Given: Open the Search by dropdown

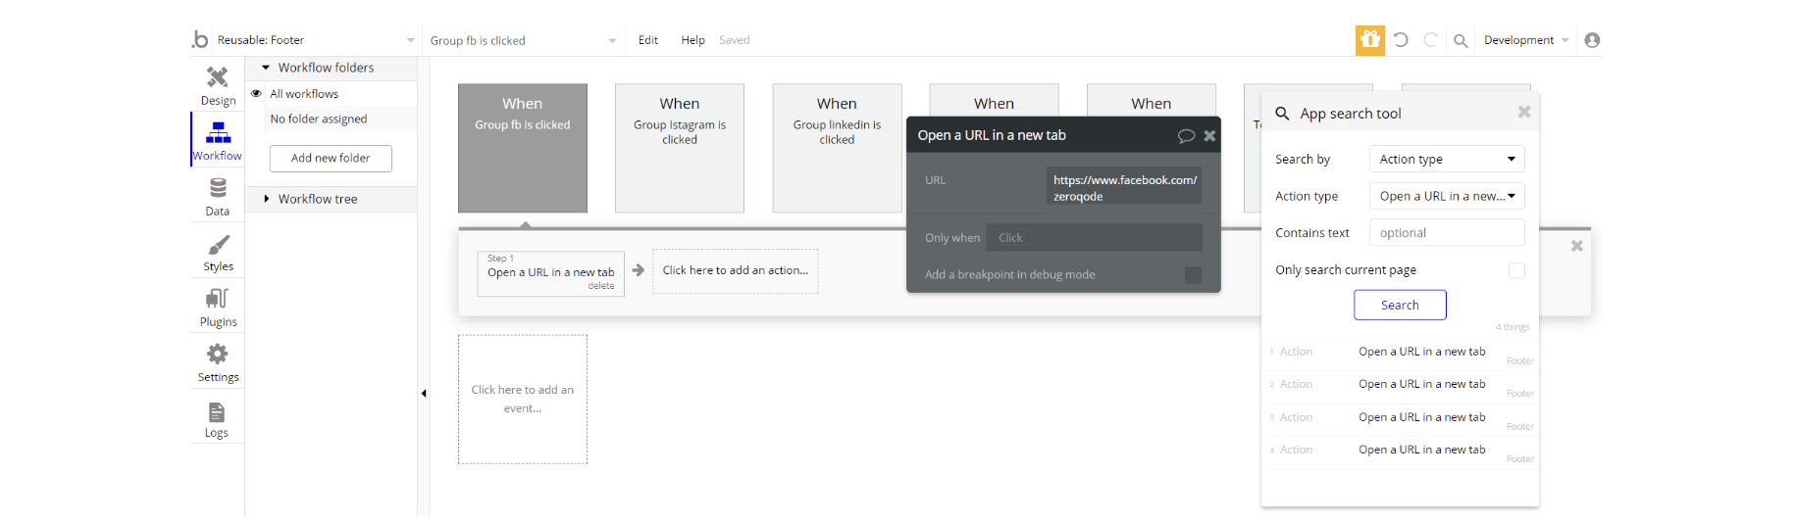Looking at the screenshot, I should point(1446,160).
